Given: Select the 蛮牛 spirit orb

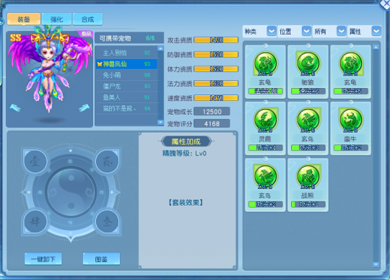Looking at the screenshot, I should [351, 120].
